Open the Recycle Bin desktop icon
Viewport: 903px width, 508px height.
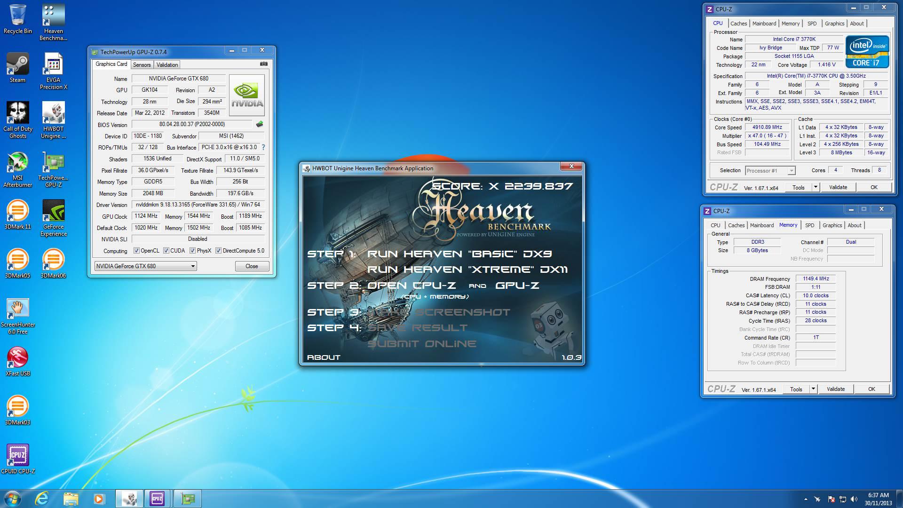pos(18,19)
